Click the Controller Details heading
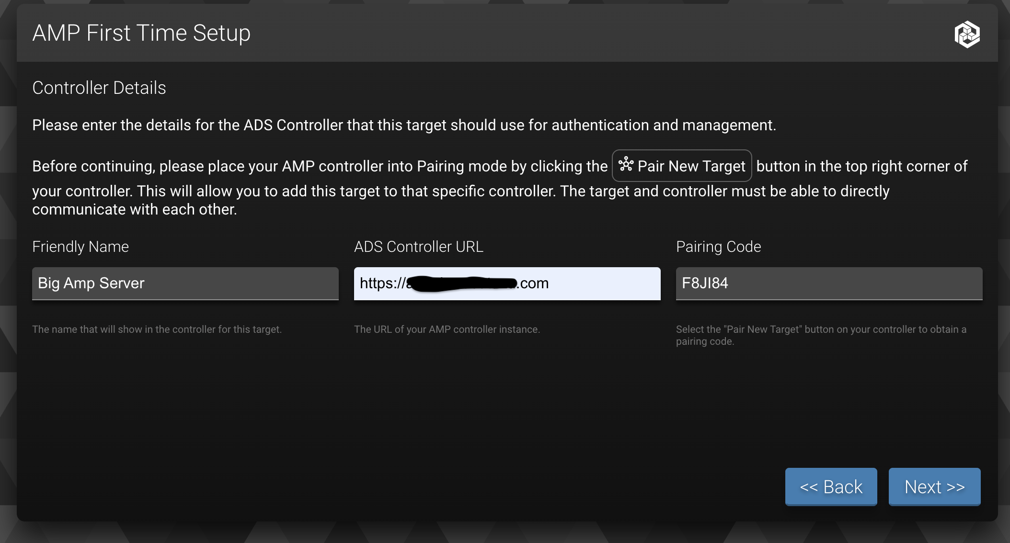The height and width of the screenshot is (543, 1010). (99, 88)
